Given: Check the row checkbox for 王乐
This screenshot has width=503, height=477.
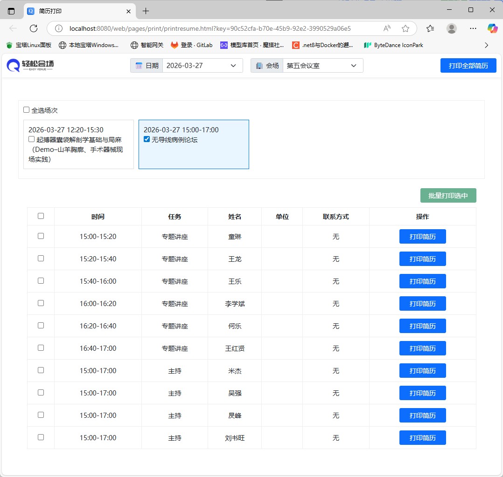Looking at the screenshot, I should (41, 280).
